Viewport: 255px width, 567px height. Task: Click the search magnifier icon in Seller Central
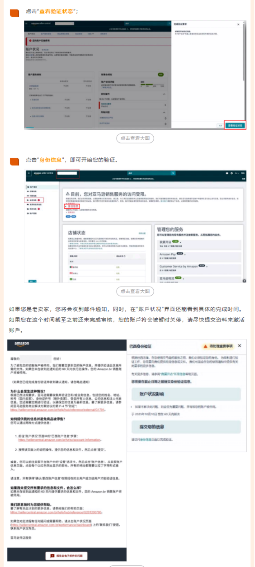(x=173, y=173)
